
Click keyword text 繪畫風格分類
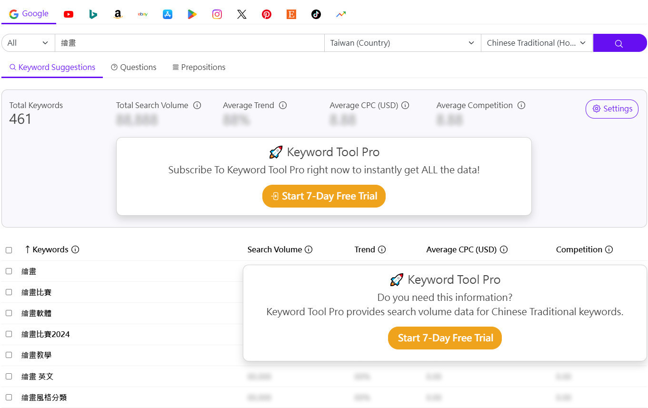tap(44, 398)
